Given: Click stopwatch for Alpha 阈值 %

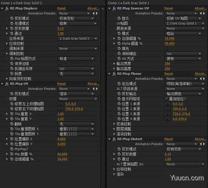Looking at the screenshot, I should tap(119, 43).
